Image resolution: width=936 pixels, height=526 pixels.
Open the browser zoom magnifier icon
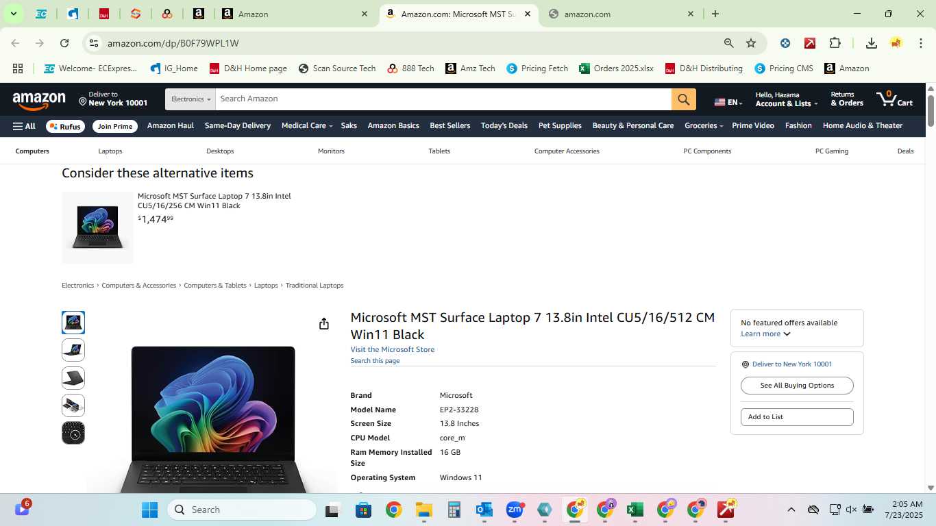(729, 43)
